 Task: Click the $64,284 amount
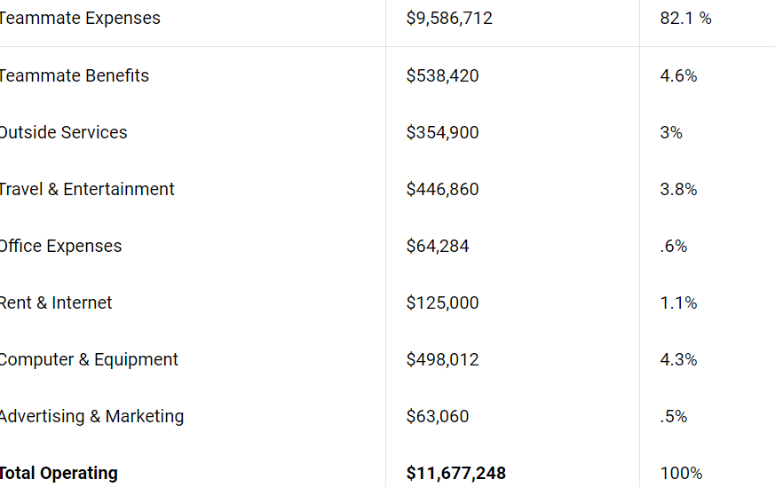tap(438, 246)
